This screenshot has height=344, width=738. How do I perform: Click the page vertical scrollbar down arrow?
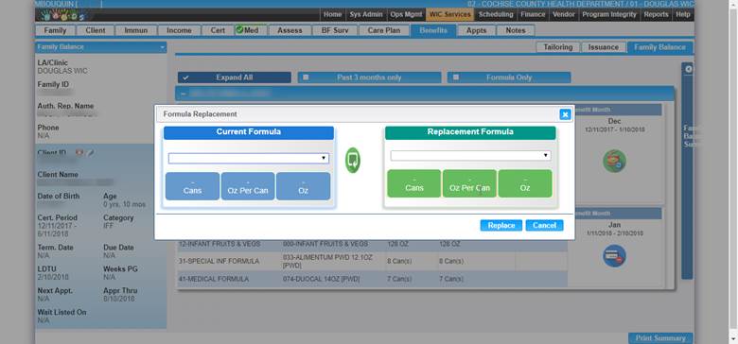coord(733,339)
